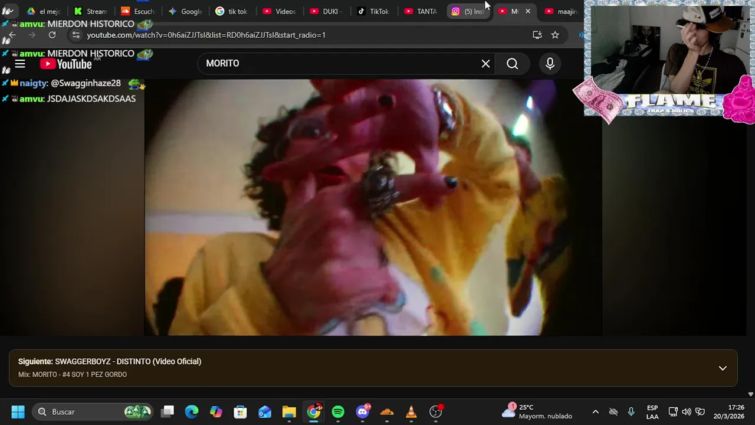This screenshot has width=755, height=425.
Task: Switch to the TikTok tab
Action: [374, 11]
